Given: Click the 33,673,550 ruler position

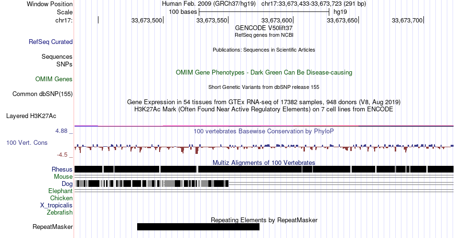Looking at the screenshot, I should pos(212,20).
